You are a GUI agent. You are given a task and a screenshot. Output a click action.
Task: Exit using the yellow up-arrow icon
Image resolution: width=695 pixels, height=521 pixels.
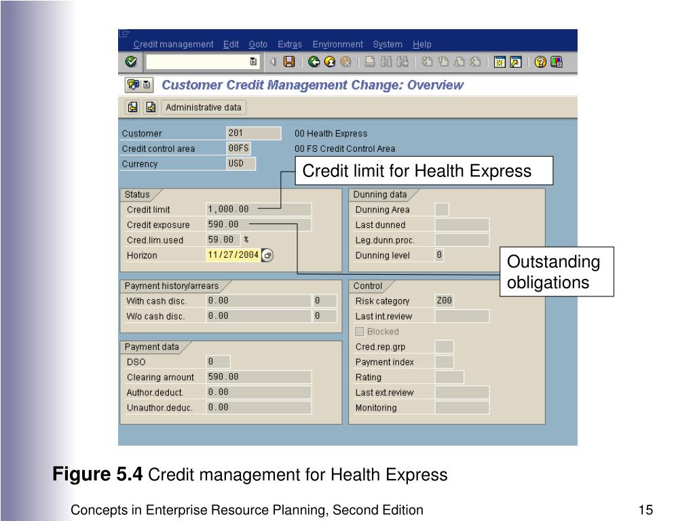coord(330,62)
